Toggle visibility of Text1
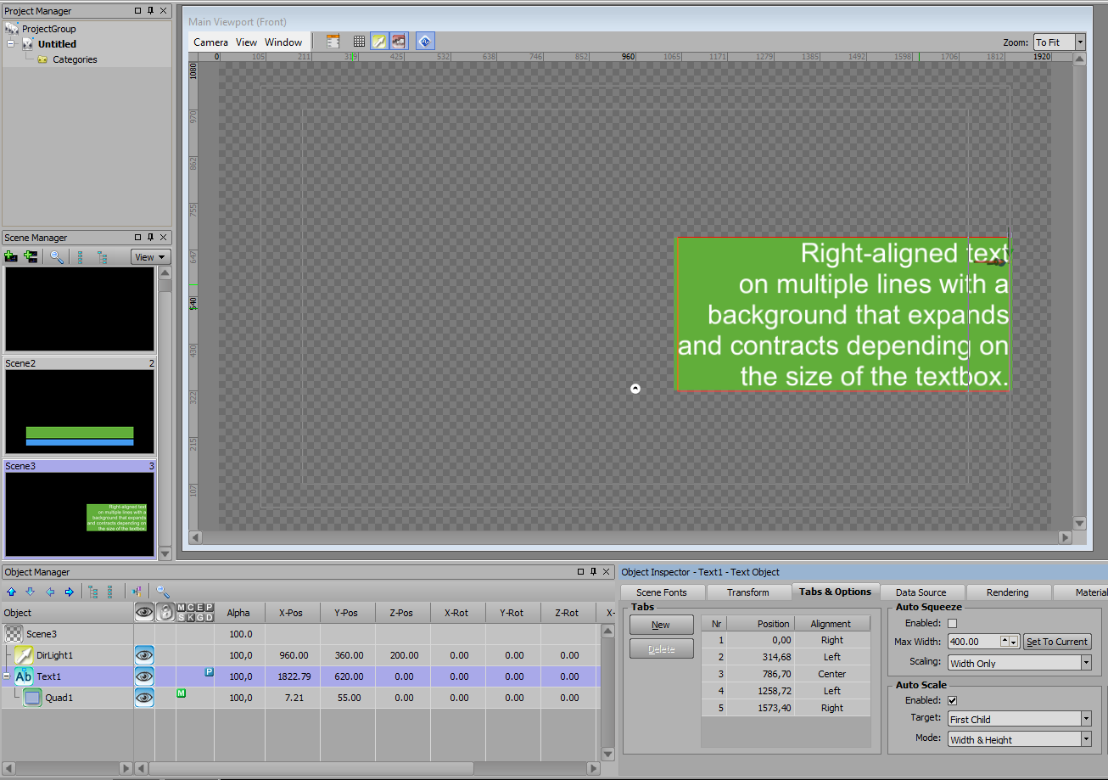Screen dimensions: 1108x780 (144, 676)
